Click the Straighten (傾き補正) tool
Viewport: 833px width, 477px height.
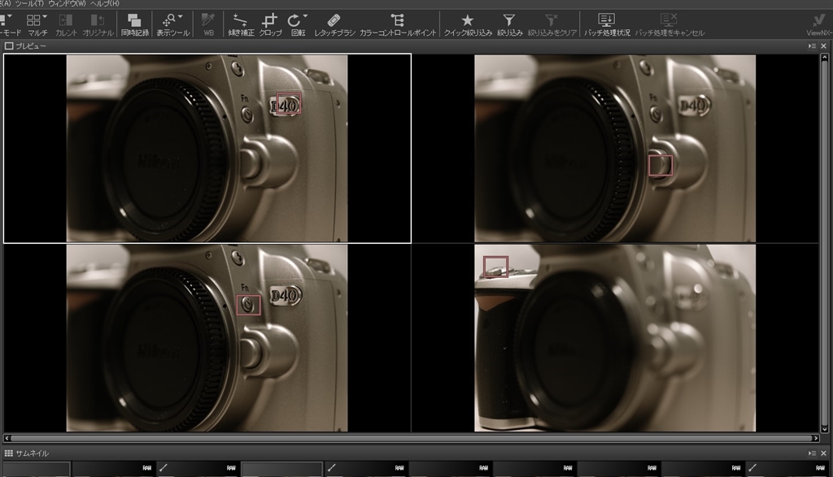[x=240, y=23]
